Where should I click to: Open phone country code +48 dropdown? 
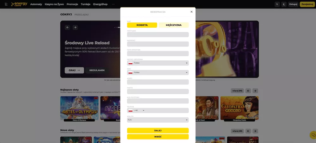[137, 110]
